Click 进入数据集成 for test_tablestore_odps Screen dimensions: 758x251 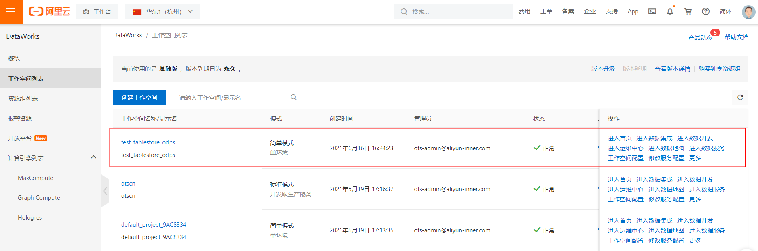tap(654, 138)
